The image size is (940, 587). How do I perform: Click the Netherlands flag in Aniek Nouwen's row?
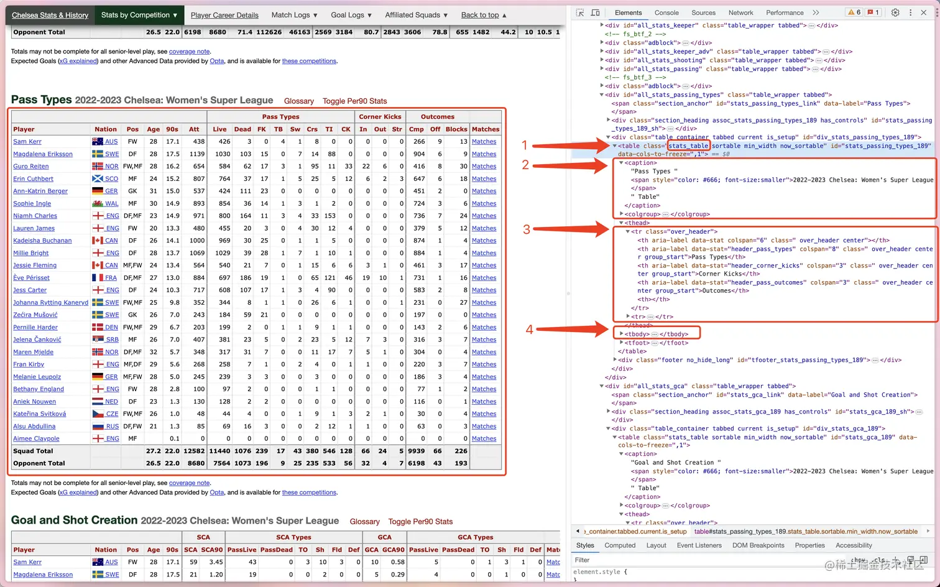point(98,402)
